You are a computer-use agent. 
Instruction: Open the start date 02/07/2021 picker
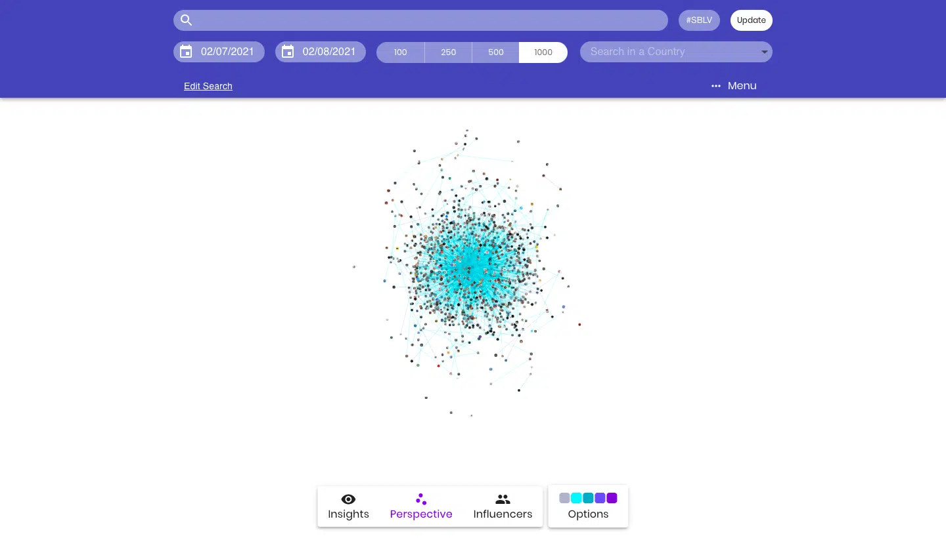(227, 52)
